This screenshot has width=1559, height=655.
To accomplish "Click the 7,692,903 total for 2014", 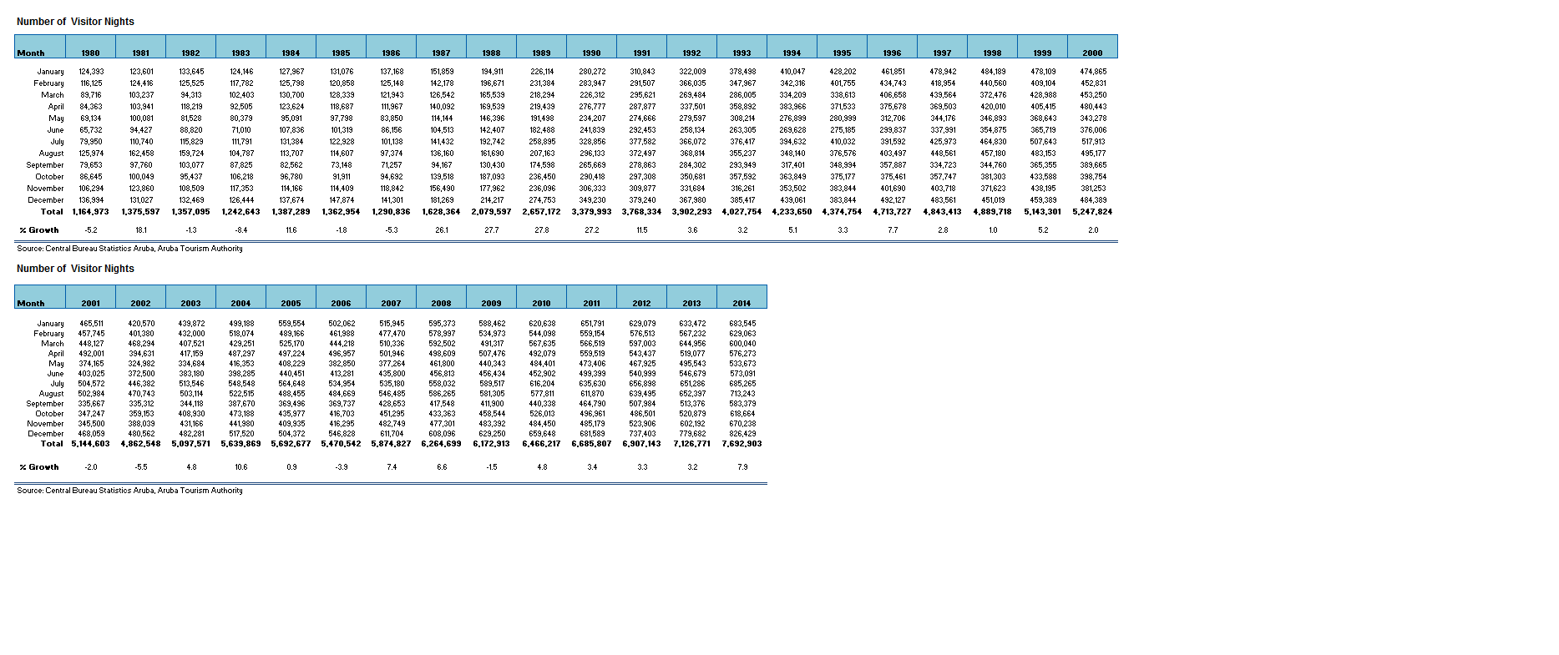I will pyautogui.click(x=742, y=444).
